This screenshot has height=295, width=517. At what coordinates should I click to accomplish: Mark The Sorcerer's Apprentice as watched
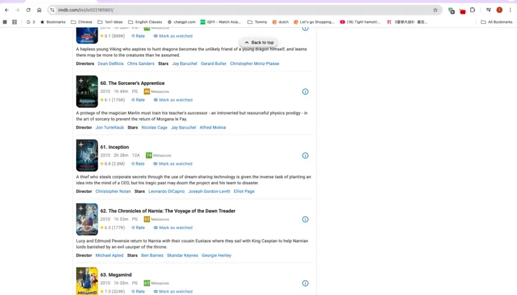coord(173,100)
